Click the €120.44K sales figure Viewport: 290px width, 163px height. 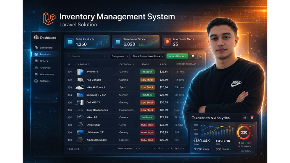[x=201, y=141]
